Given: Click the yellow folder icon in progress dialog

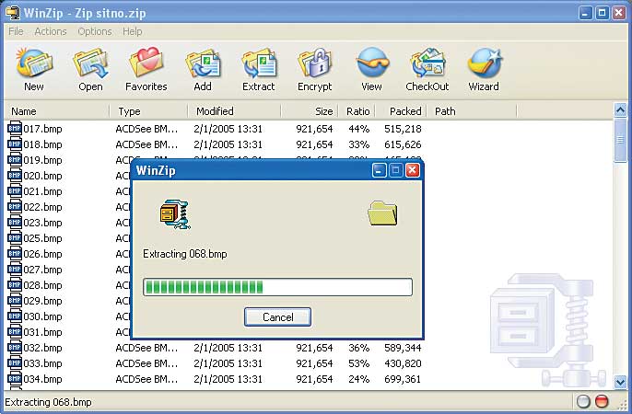Looking at the screenshot, I should click(x=382, y=213).
